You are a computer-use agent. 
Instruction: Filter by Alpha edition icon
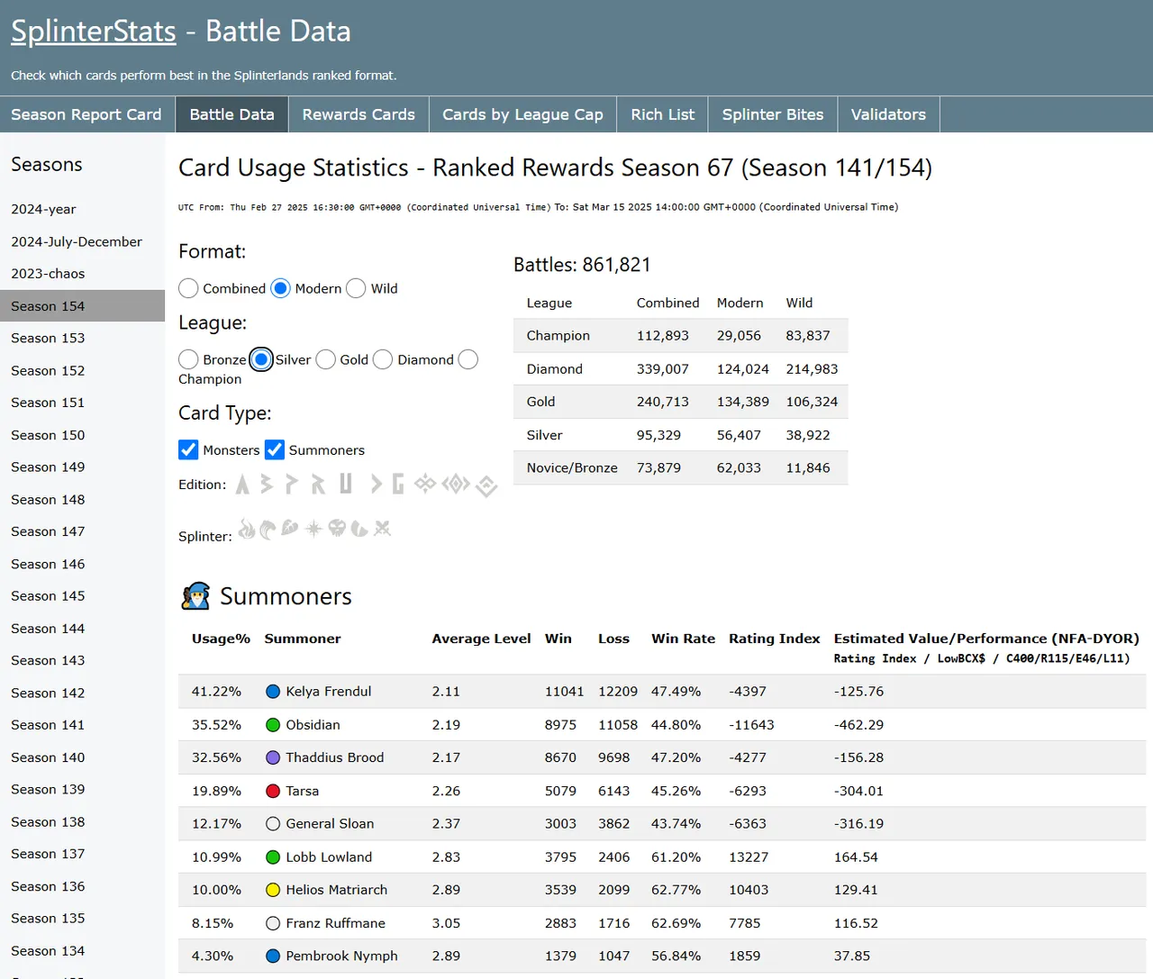[x=242, y=485]
